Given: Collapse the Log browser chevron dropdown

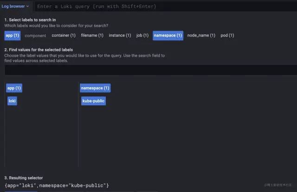Looking at the screenshot, I should (16, 6).
